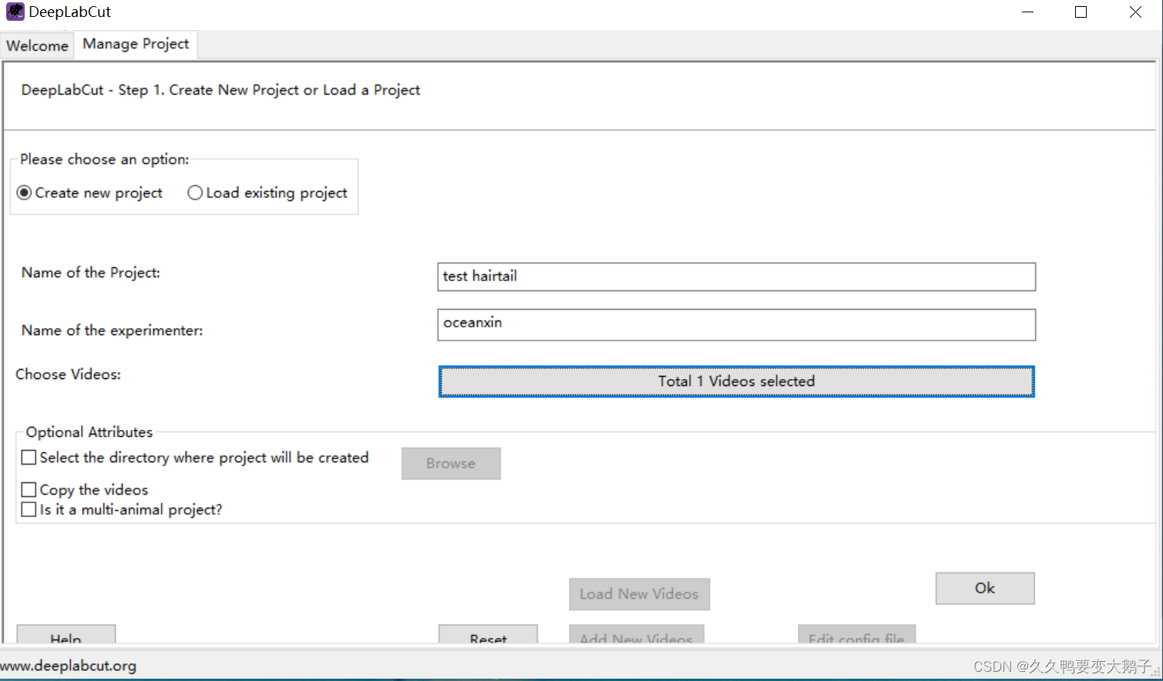The height and width of the screenshot is (681, 1163).
Task: Click the Name of the Project label
Action: pyautogui.click(x=91, y=273)
